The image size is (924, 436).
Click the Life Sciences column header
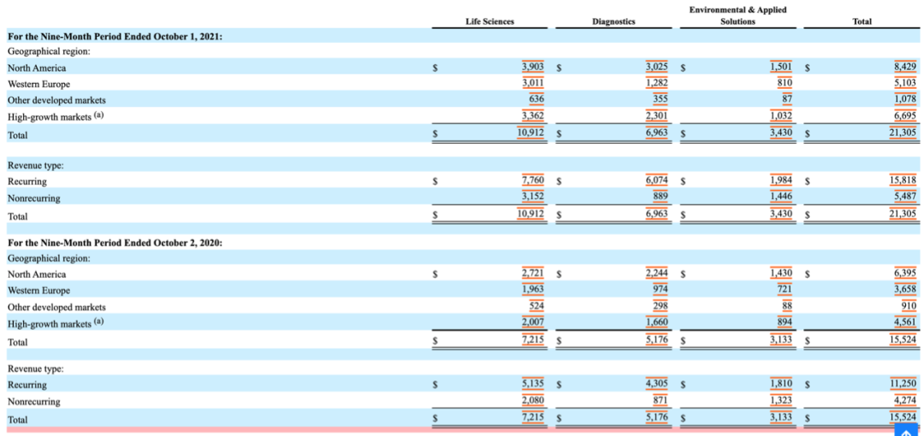[489, 21]
